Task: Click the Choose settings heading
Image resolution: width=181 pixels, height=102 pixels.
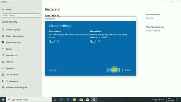Action: pyautogui.click(x=60, y=26)
